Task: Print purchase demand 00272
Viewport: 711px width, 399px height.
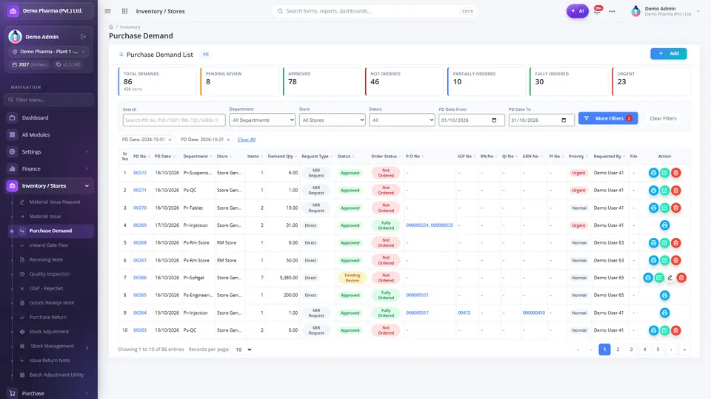Action: (653, 173)
